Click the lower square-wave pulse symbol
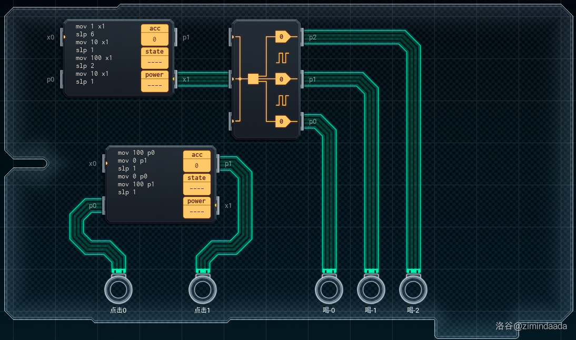This screenshot has width=576, height=340. (283, 99)
